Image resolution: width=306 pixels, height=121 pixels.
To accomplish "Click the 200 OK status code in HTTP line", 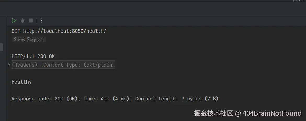I will [46, 56].
